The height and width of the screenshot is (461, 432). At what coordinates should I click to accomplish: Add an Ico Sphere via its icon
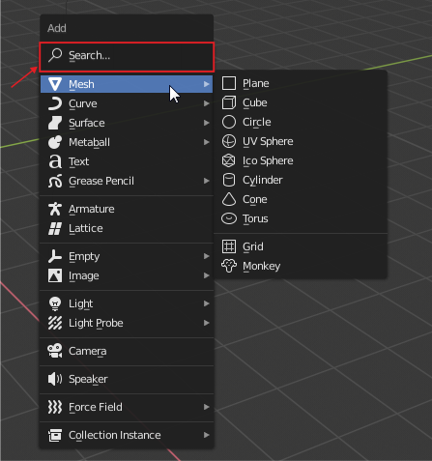pyautogui.click(x=229, y=160)
